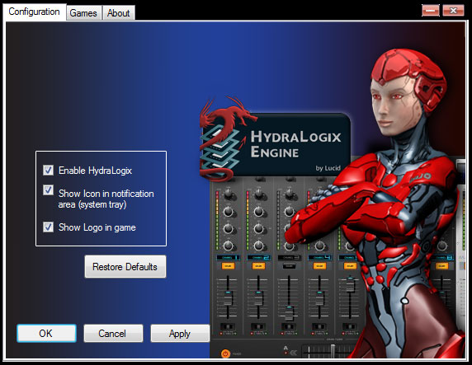This screenshot has width=472, height=365.
Task: Click the Restore Defaults button
Action: [125, 267]
